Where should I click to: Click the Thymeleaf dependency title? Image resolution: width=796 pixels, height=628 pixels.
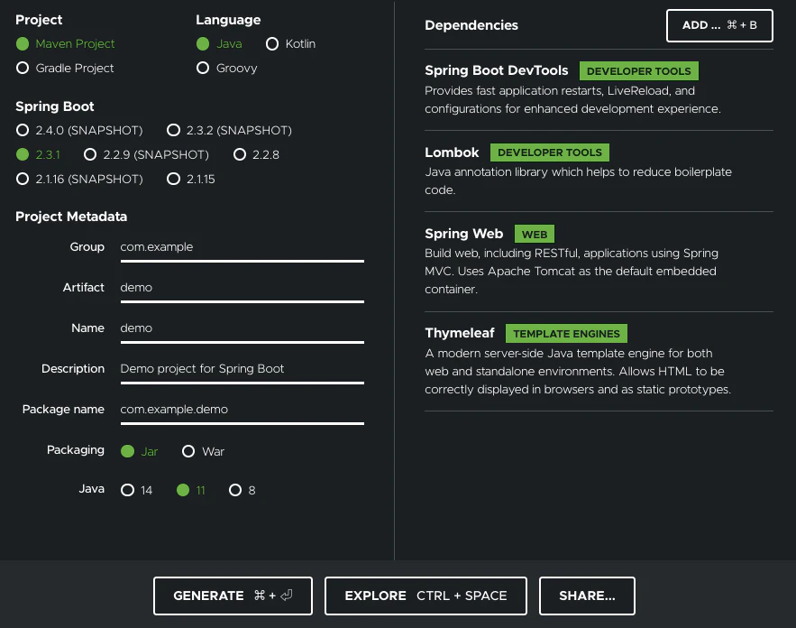460,333
